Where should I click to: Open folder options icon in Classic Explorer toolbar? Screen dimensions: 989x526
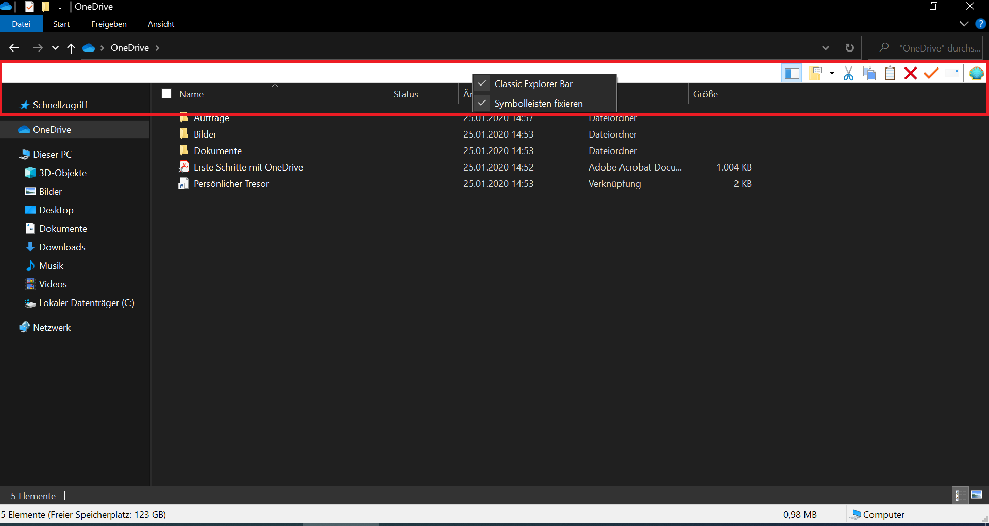815,73
